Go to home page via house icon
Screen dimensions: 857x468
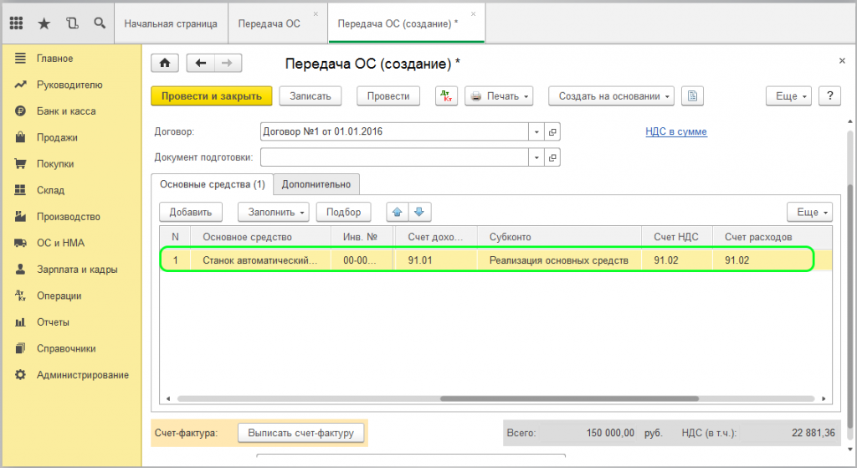coord(165,64)
